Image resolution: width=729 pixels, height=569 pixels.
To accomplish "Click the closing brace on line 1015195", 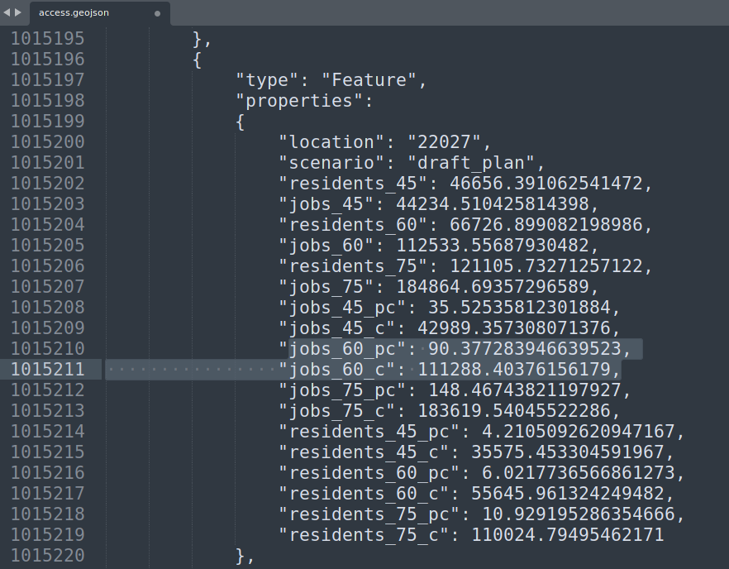I will pos(197,39).
